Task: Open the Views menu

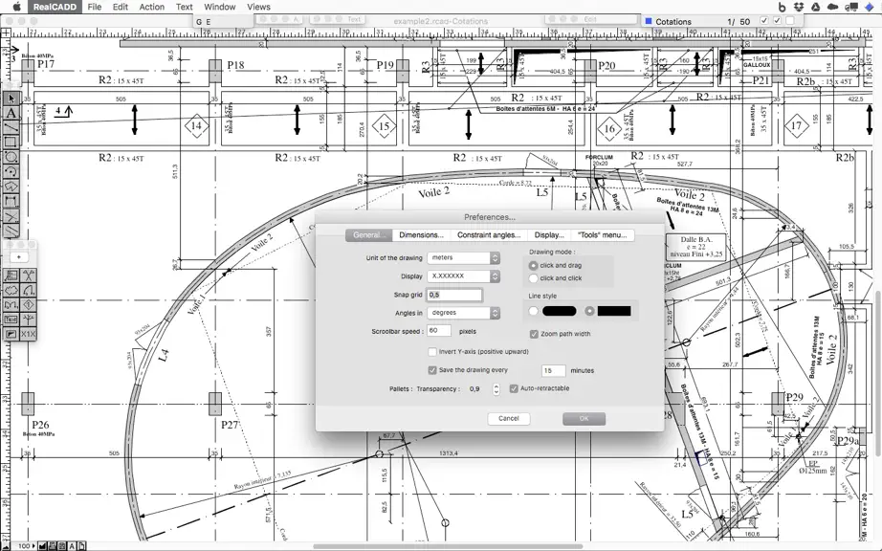Action: 258,7
